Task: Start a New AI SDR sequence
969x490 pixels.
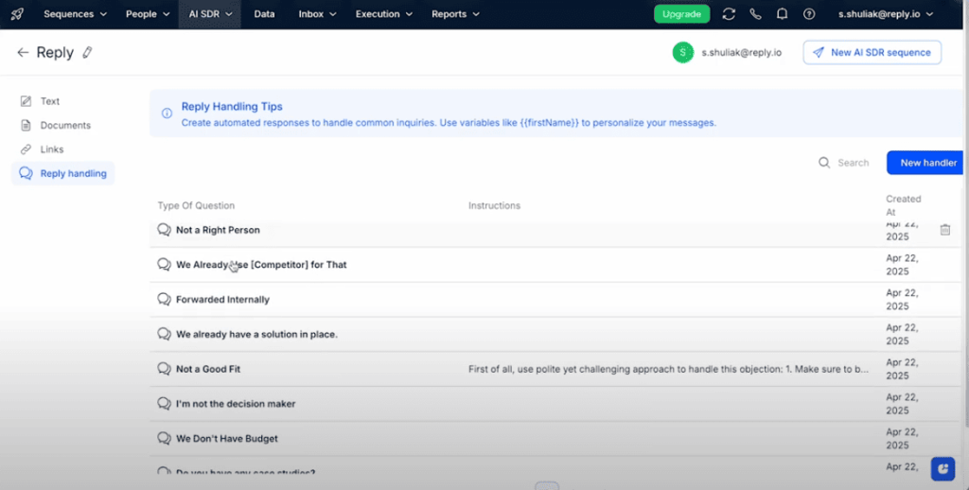Action: (872, 53)
